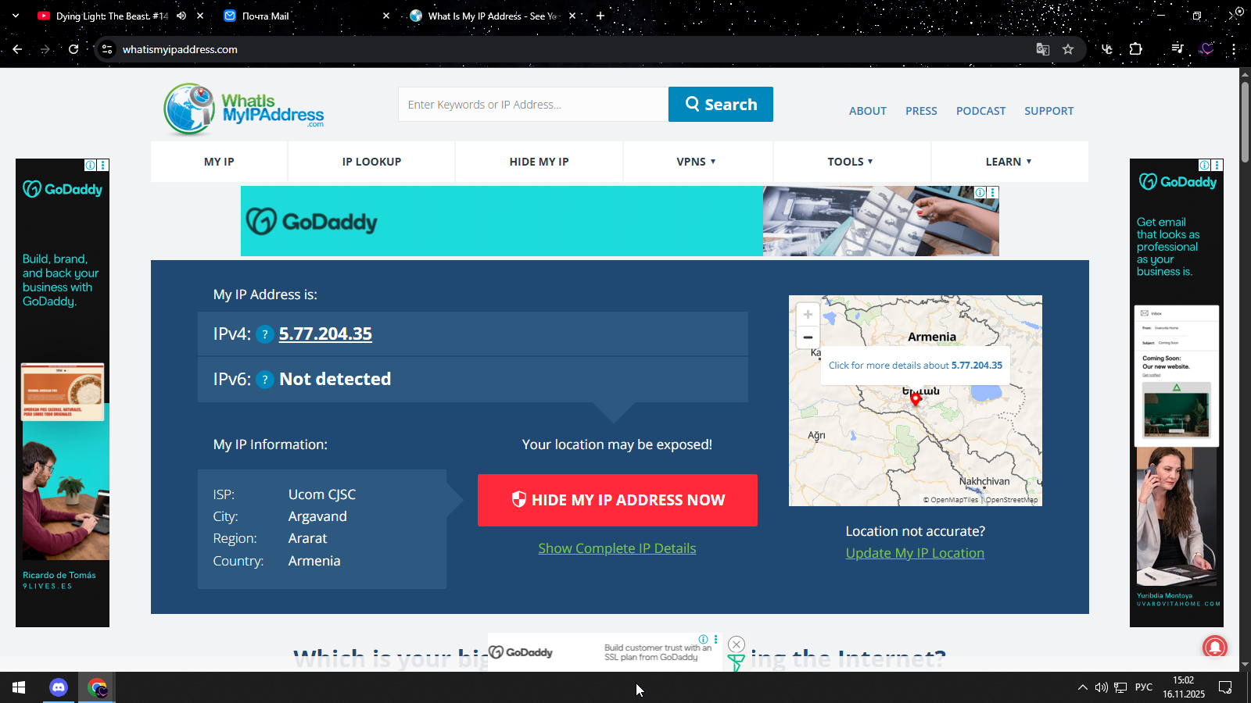Viewport: 1251px width, 703px height.
Task: Click the page vertical scrollbar
Action: click(x=1245, y=121)
